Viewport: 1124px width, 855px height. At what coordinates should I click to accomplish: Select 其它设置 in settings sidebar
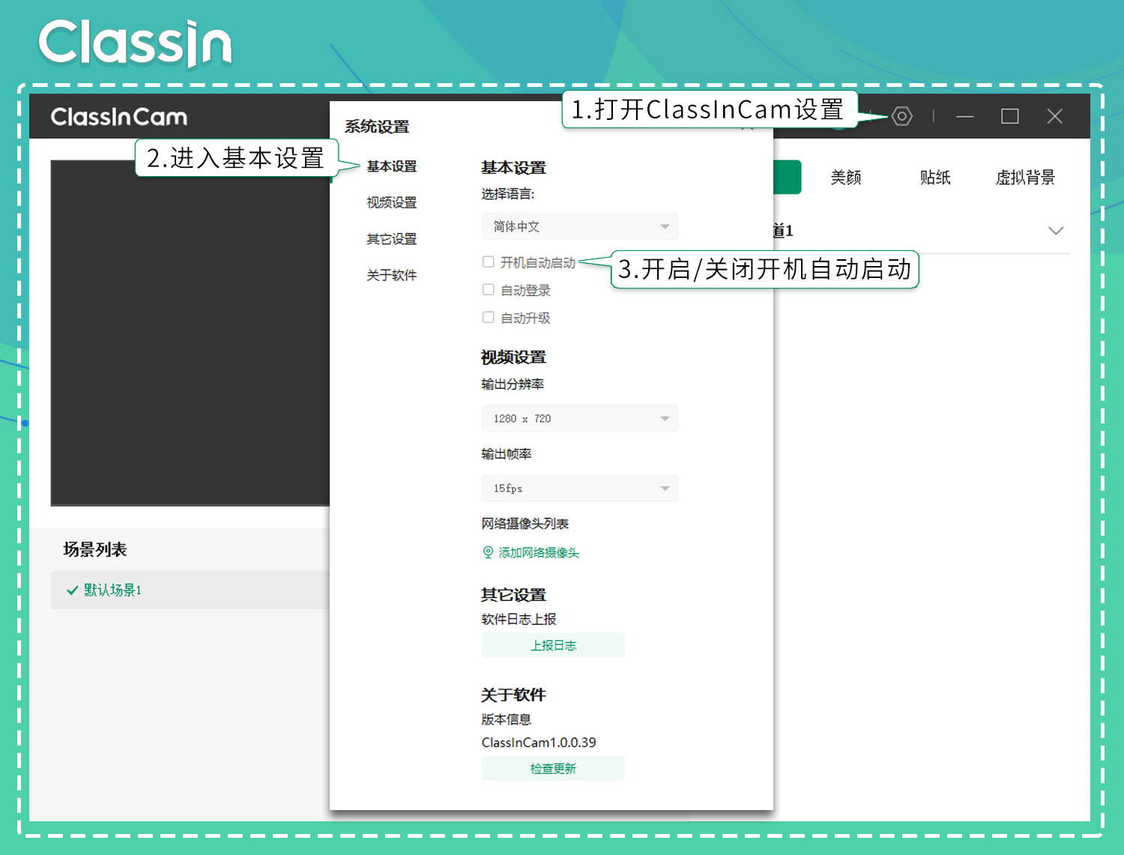[x=391, y=239]
